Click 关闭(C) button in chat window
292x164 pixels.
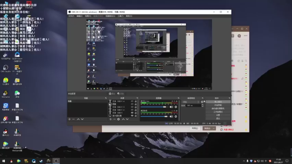tap(195, 128)
